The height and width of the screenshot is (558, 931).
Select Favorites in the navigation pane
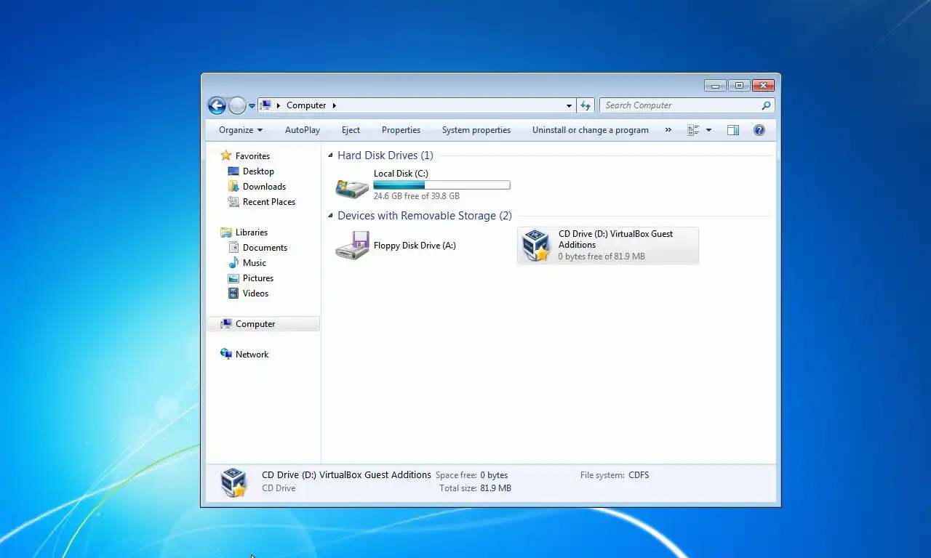(x=252, y=156)
